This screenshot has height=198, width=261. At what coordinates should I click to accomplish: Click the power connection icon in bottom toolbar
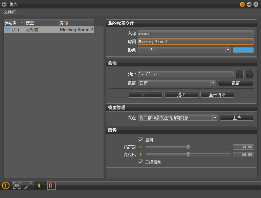click(6, 185)
